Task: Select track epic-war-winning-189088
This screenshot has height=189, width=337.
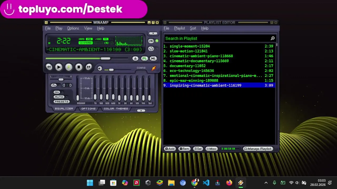Action: pyautogui.click(x=219, y=81)
